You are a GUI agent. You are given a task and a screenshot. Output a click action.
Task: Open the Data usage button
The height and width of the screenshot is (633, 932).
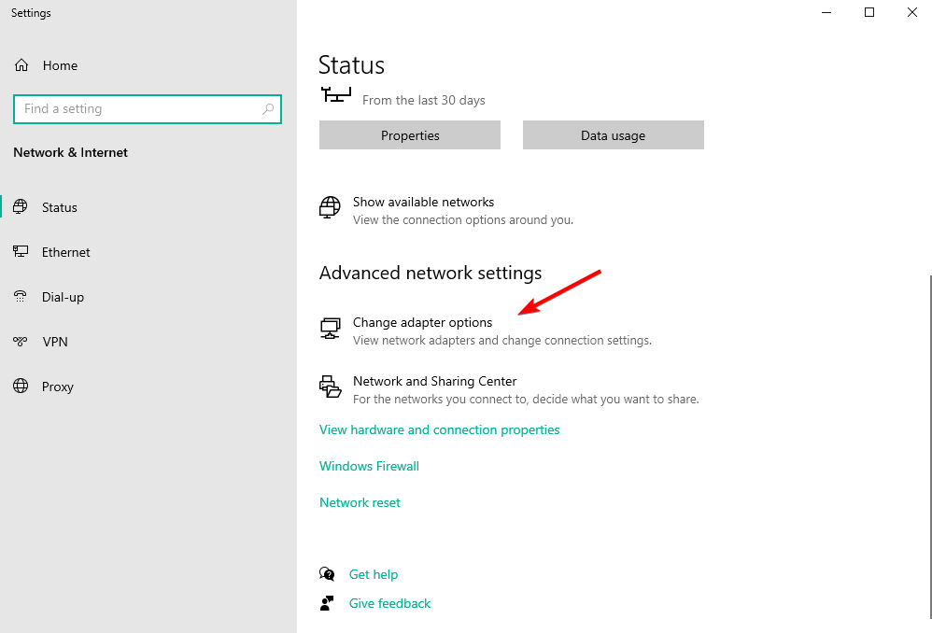point(614,135)
